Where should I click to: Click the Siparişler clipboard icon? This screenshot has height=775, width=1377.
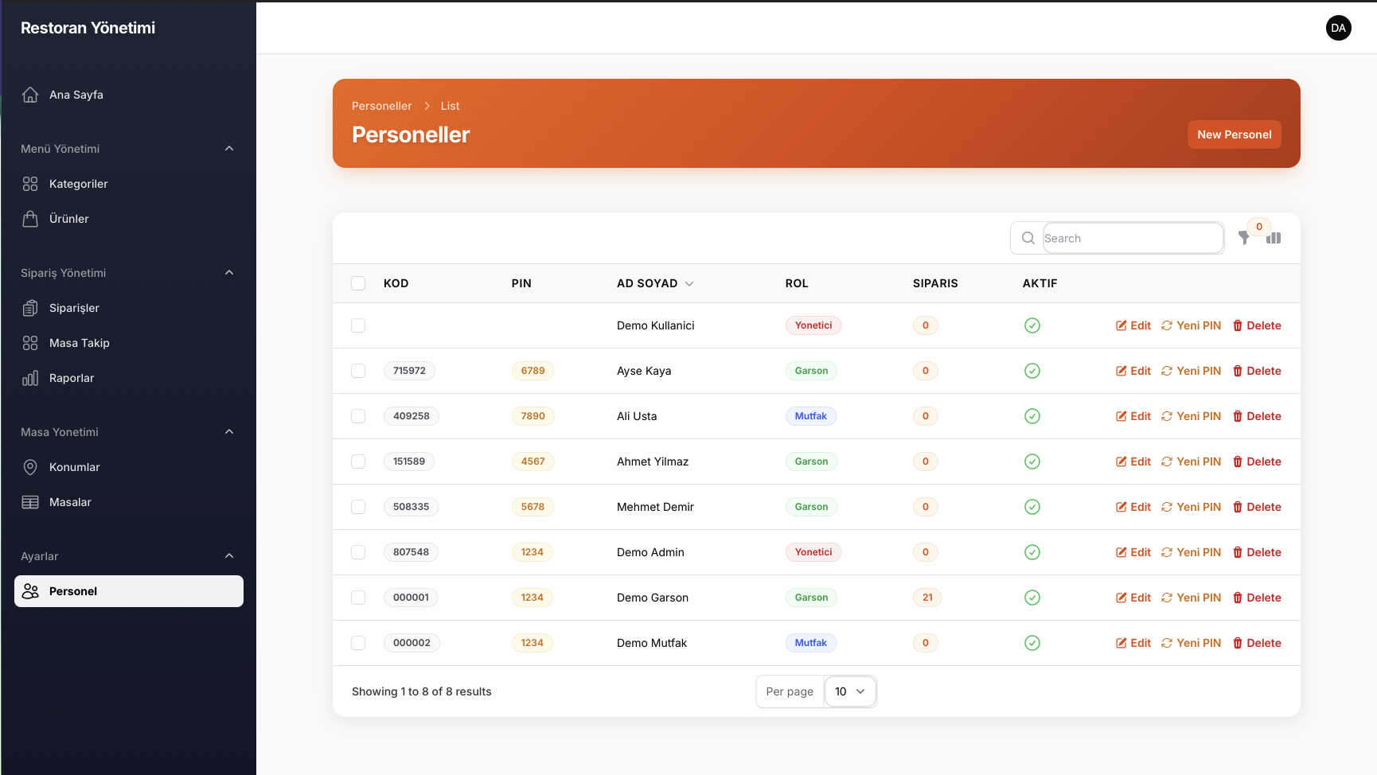click(30, 308)
